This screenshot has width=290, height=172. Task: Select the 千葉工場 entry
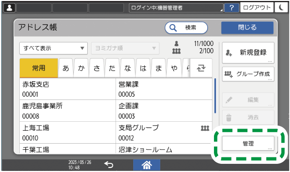[68, 148]
